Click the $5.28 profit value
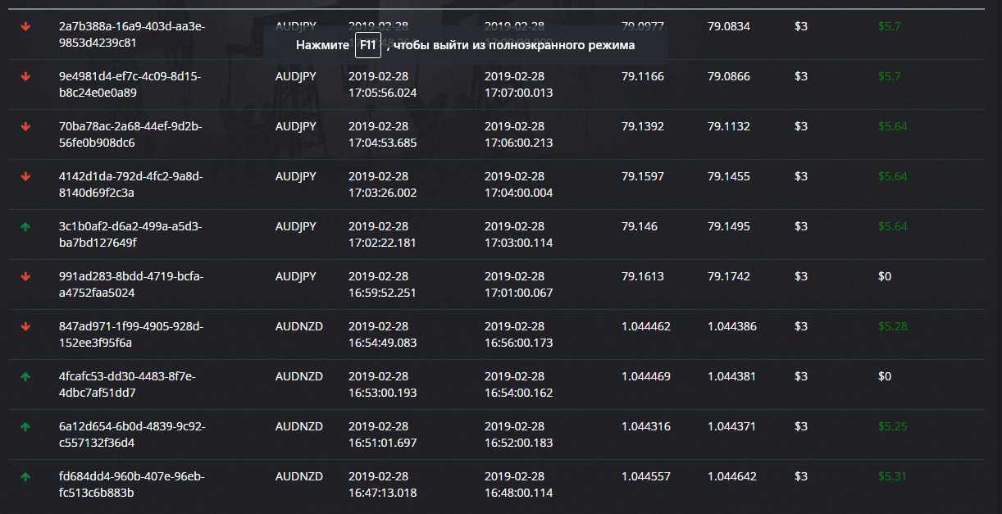 point(893,326)
